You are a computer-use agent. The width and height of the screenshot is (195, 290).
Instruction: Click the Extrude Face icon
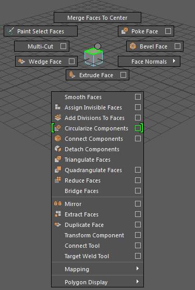tap(72, 75)
